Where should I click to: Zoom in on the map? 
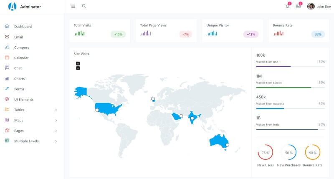point(78,63)
